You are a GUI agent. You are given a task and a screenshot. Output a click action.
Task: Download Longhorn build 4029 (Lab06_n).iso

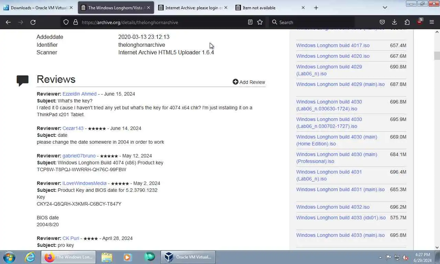[x=329, y=70]
